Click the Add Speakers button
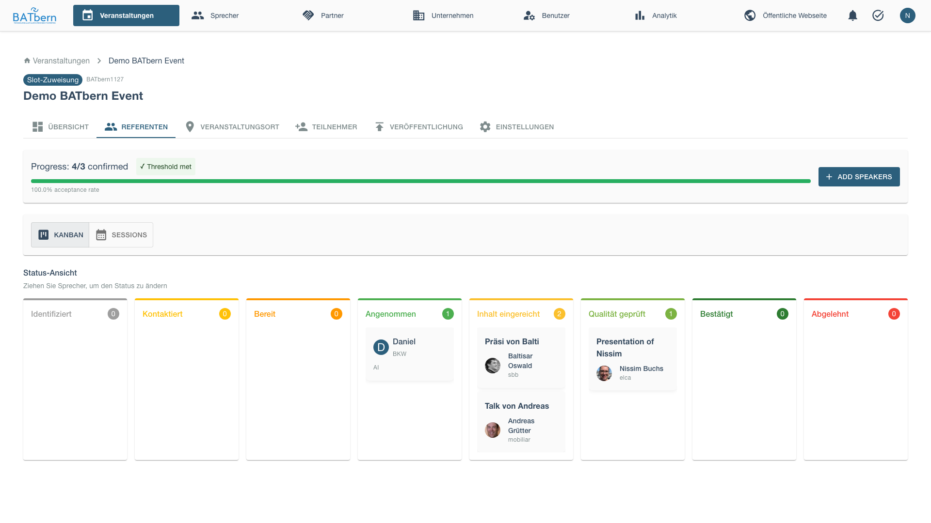This screenshot has width=931, height=523. (x=859, y=177)
